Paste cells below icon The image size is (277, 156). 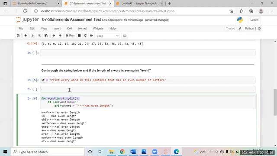coord(46,36)
